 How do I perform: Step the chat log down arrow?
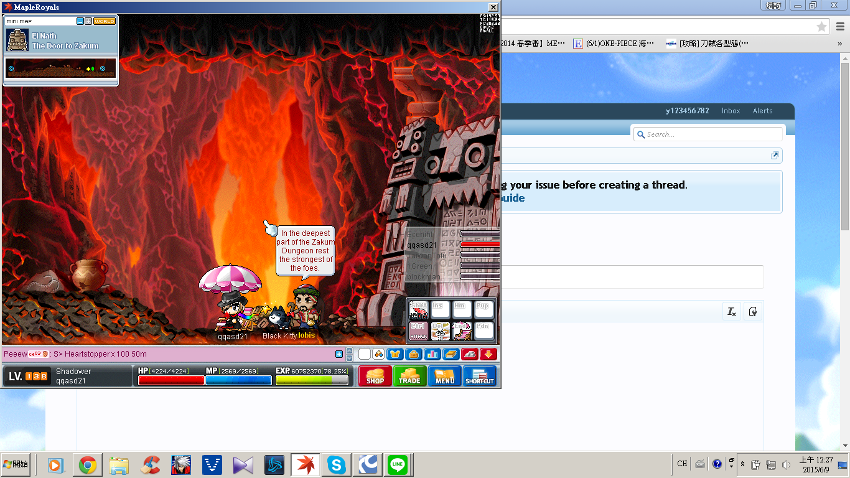(349, 358)
